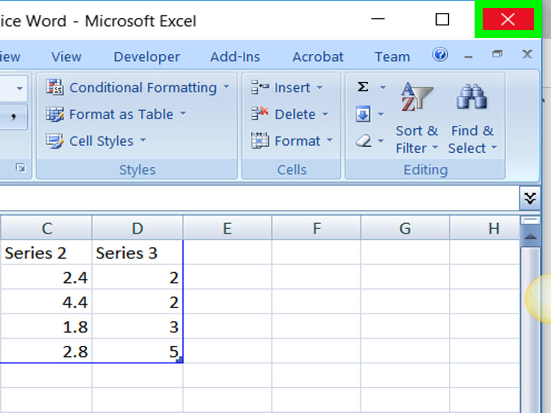Click the AutoSum sigma icon

coord(363,87)
